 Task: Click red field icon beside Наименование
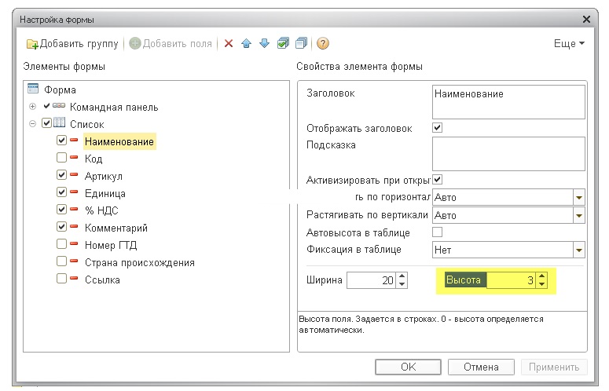(x=74, y=140)
